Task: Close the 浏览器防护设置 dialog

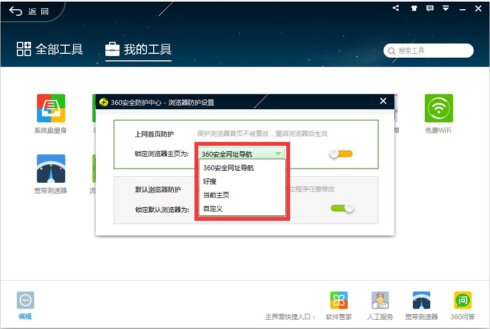Action: coord(383,101)
